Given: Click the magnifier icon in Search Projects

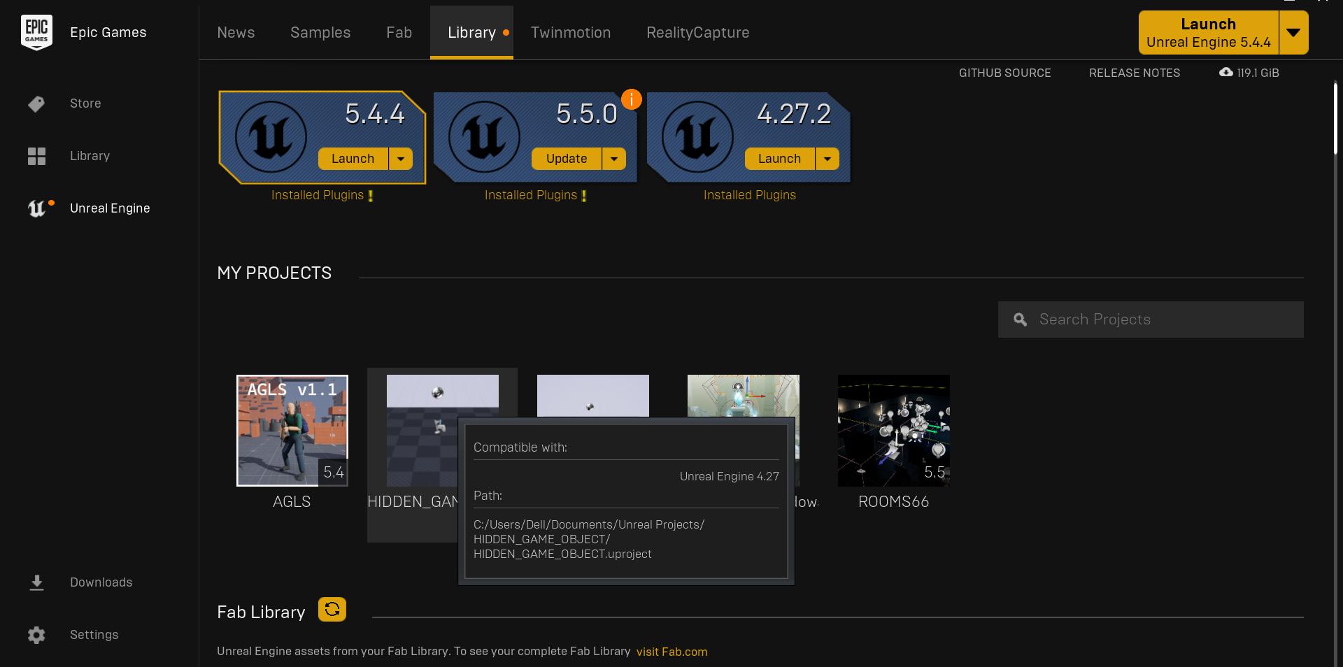Looking at the screenshot, I should (1021, 320).
